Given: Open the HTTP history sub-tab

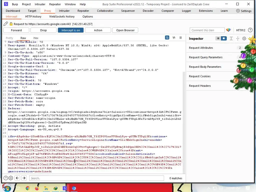Looking at the screenshot, I should [33, 16].
